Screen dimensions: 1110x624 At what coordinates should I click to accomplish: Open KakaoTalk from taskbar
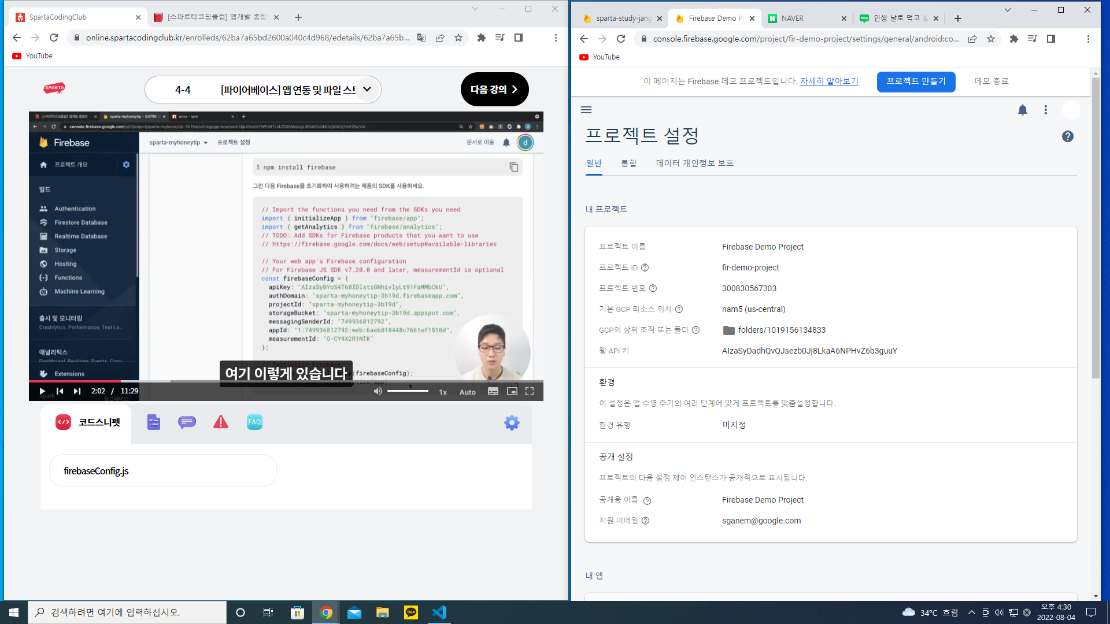pos(411,612)
